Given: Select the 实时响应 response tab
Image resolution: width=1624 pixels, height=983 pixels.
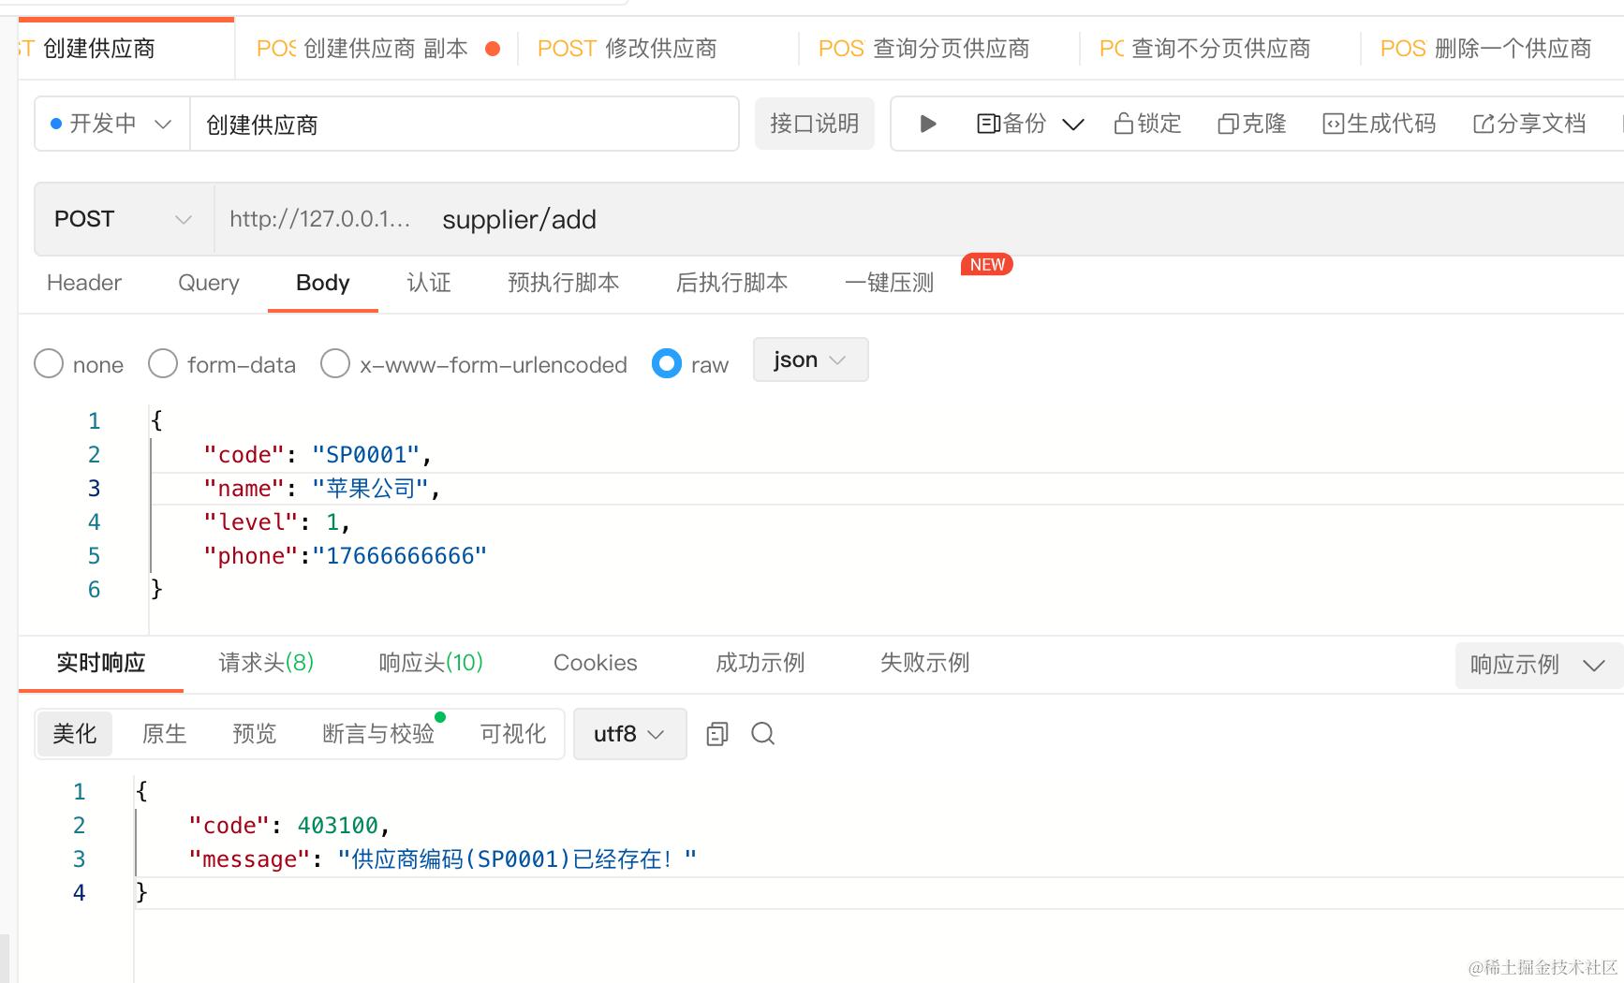Looking at the screenshot, I should coord(101,663).
